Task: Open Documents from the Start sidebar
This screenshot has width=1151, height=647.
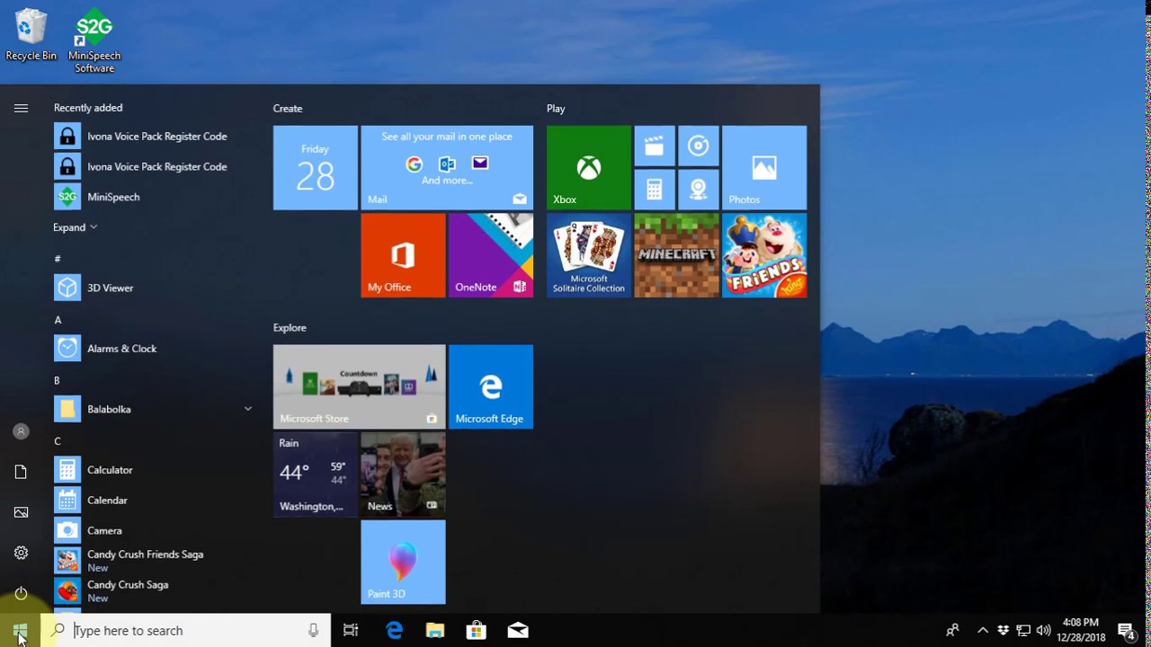Action: (x=21, y=472)
